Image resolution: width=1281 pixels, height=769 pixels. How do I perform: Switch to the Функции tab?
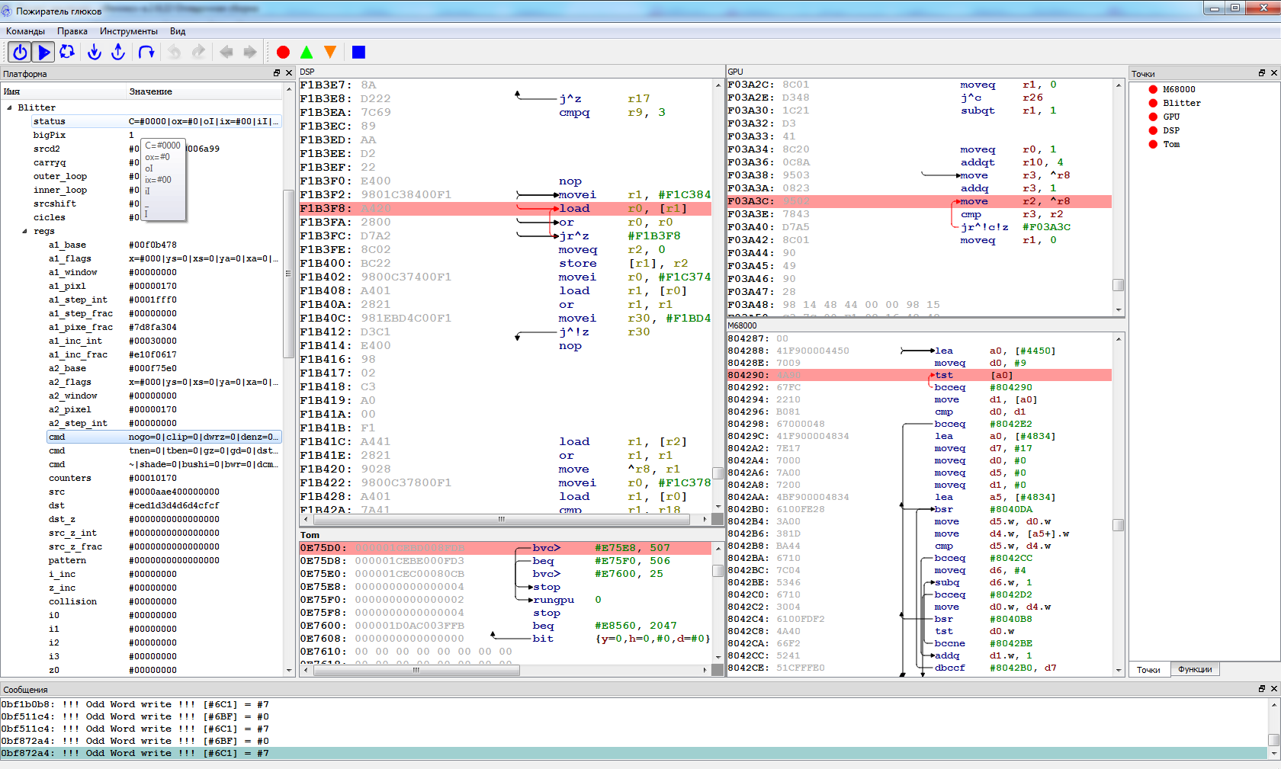[1194, 669]
